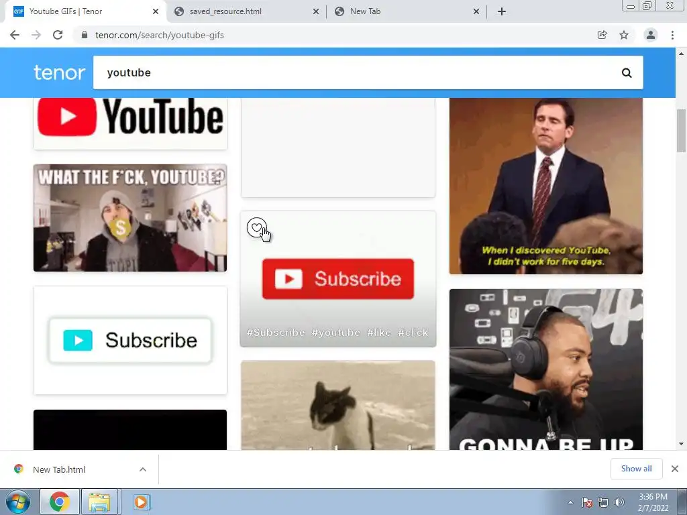Click the volume speaker tray icon
The image size is (687, 515).
point(619,502)
